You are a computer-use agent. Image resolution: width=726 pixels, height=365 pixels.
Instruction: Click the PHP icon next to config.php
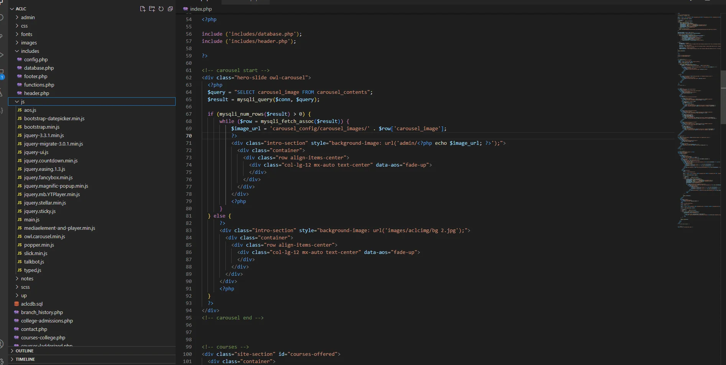(20, 59)
